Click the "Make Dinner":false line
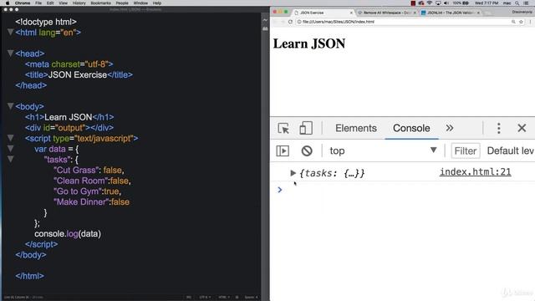 (91, 202)
